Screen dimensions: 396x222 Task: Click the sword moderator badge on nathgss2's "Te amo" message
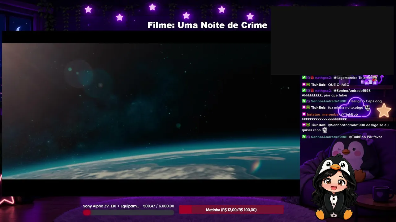click(304, 78)
